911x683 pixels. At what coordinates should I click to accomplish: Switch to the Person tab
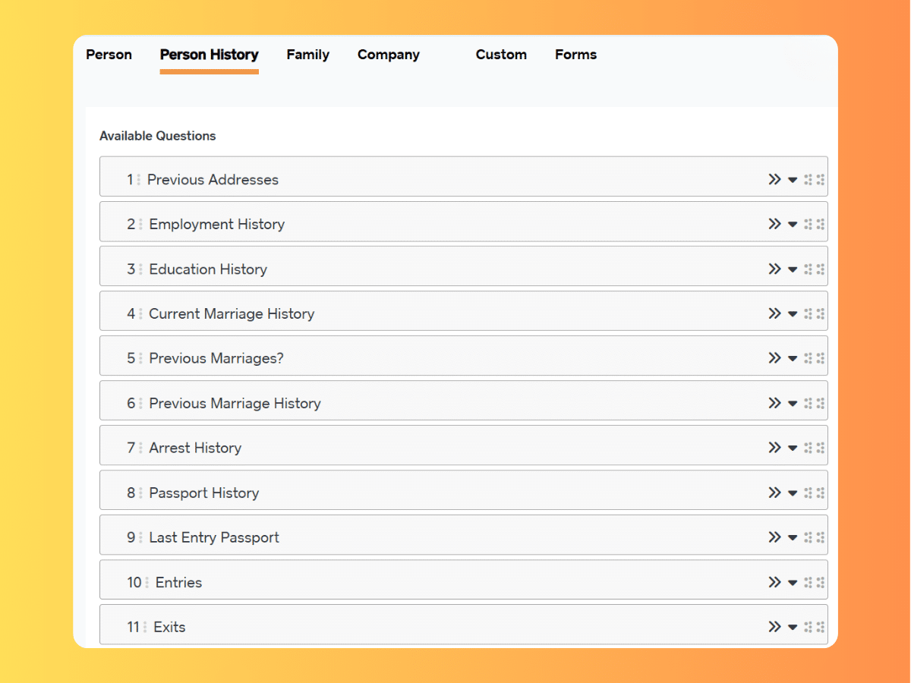click(x=109, y=55)
